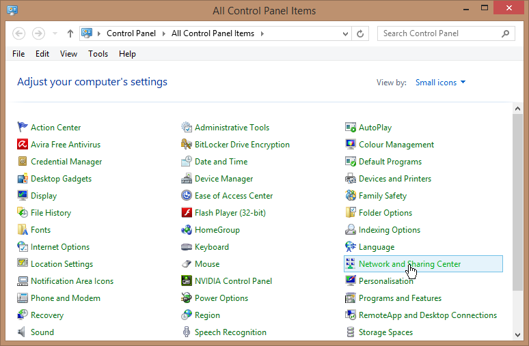
Task: Click the Back navigation button
Action: coord(19,33)
